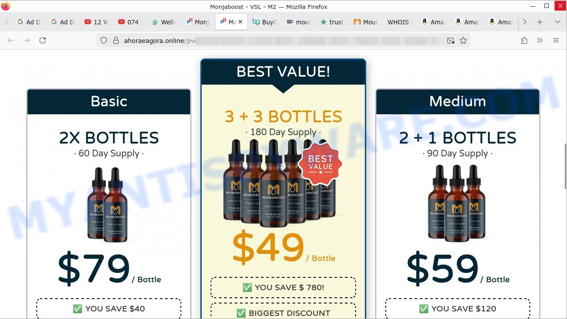
Task: Close the active Monjaboost tab
Action: point(240,22)
